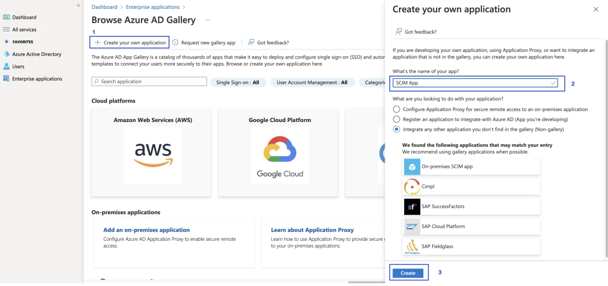
Task: Open Enterprise applications in the sidebar
Action: [x=37, y=78]
